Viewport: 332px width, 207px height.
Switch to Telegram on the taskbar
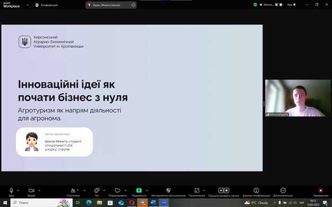(x=143, y=203)
